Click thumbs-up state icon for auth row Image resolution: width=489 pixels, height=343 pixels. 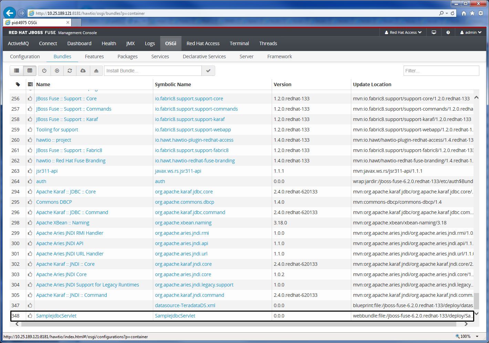[30, 181]
